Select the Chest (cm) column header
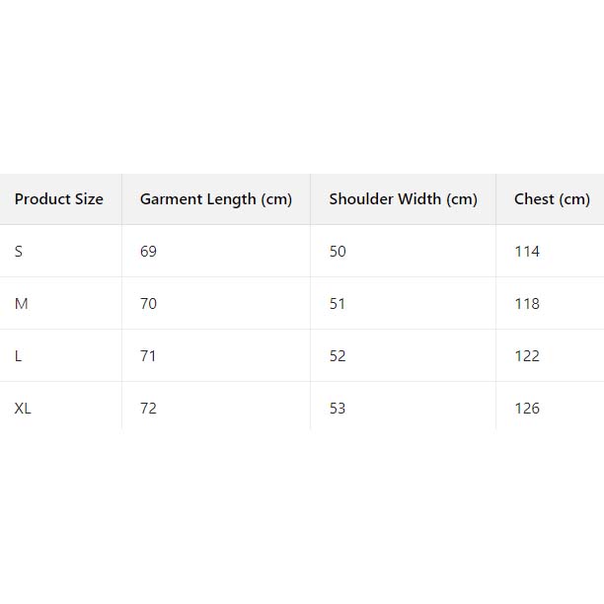The image size is (604, 604). 552,199
